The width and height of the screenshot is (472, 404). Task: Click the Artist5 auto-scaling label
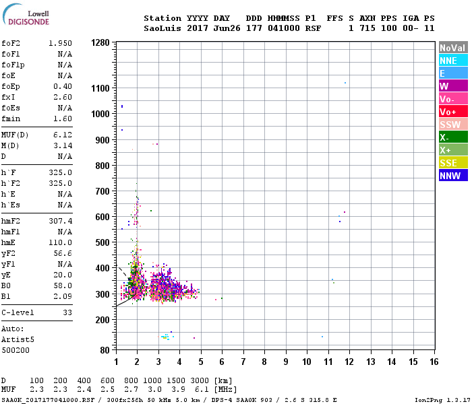tap(18, 339)
